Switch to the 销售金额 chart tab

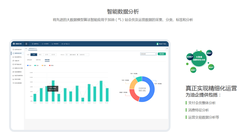pos(29,60)
